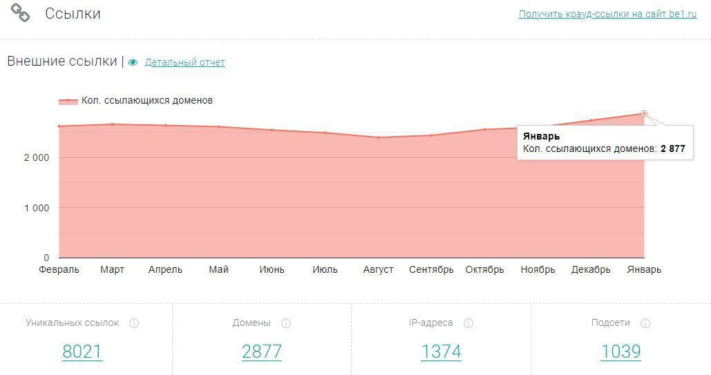Open the 8021 unique links value
Screen dimensions: 711x375
pos(82,352)
